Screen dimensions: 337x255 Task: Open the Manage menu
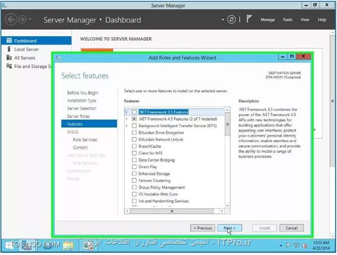tap(268, 19)
